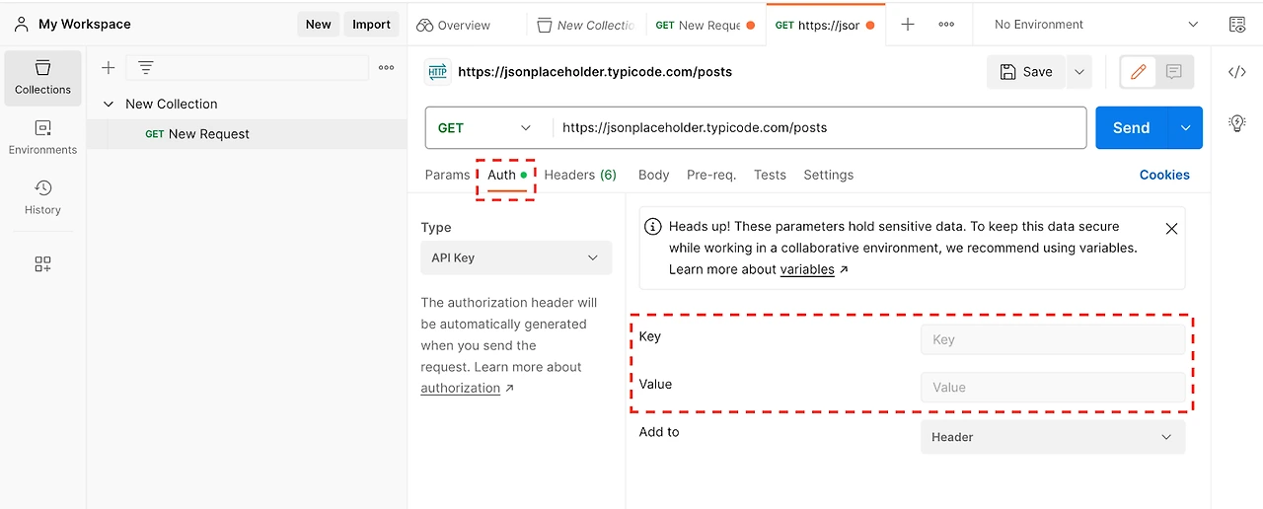Open the Params tab

point(447,175)
